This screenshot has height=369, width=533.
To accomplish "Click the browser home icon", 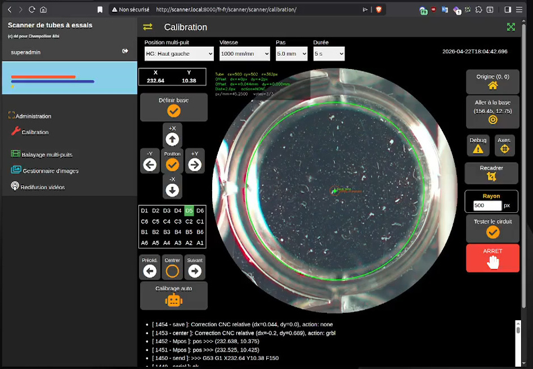I will (x=43, y=10).
